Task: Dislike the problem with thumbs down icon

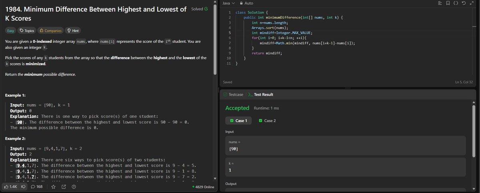Action: pyautogui.click(x=24, y=187)
